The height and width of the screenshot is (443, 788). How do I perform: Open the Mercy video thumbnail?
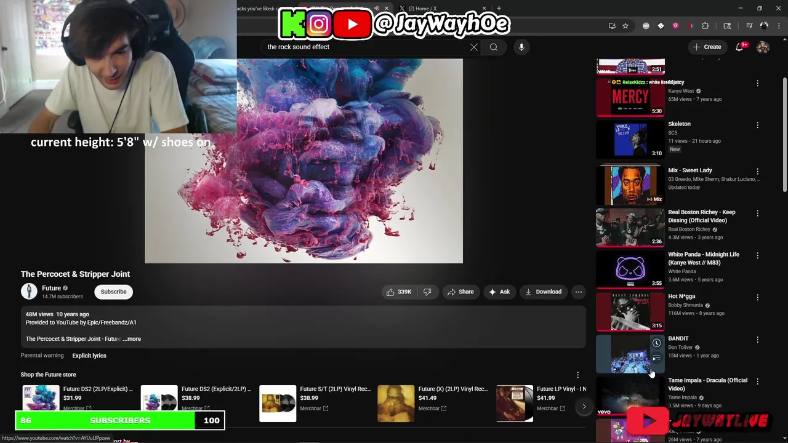pos(630,97)
